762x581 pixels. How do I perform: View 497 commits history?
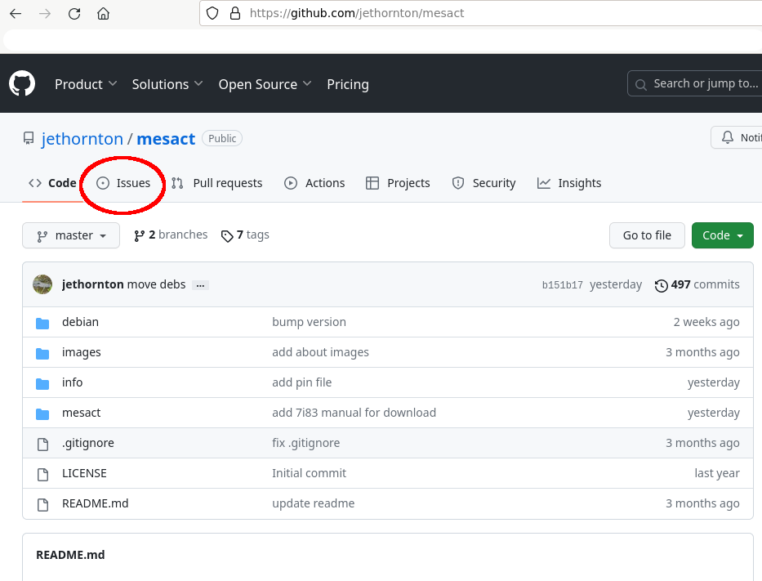(697, 284)
